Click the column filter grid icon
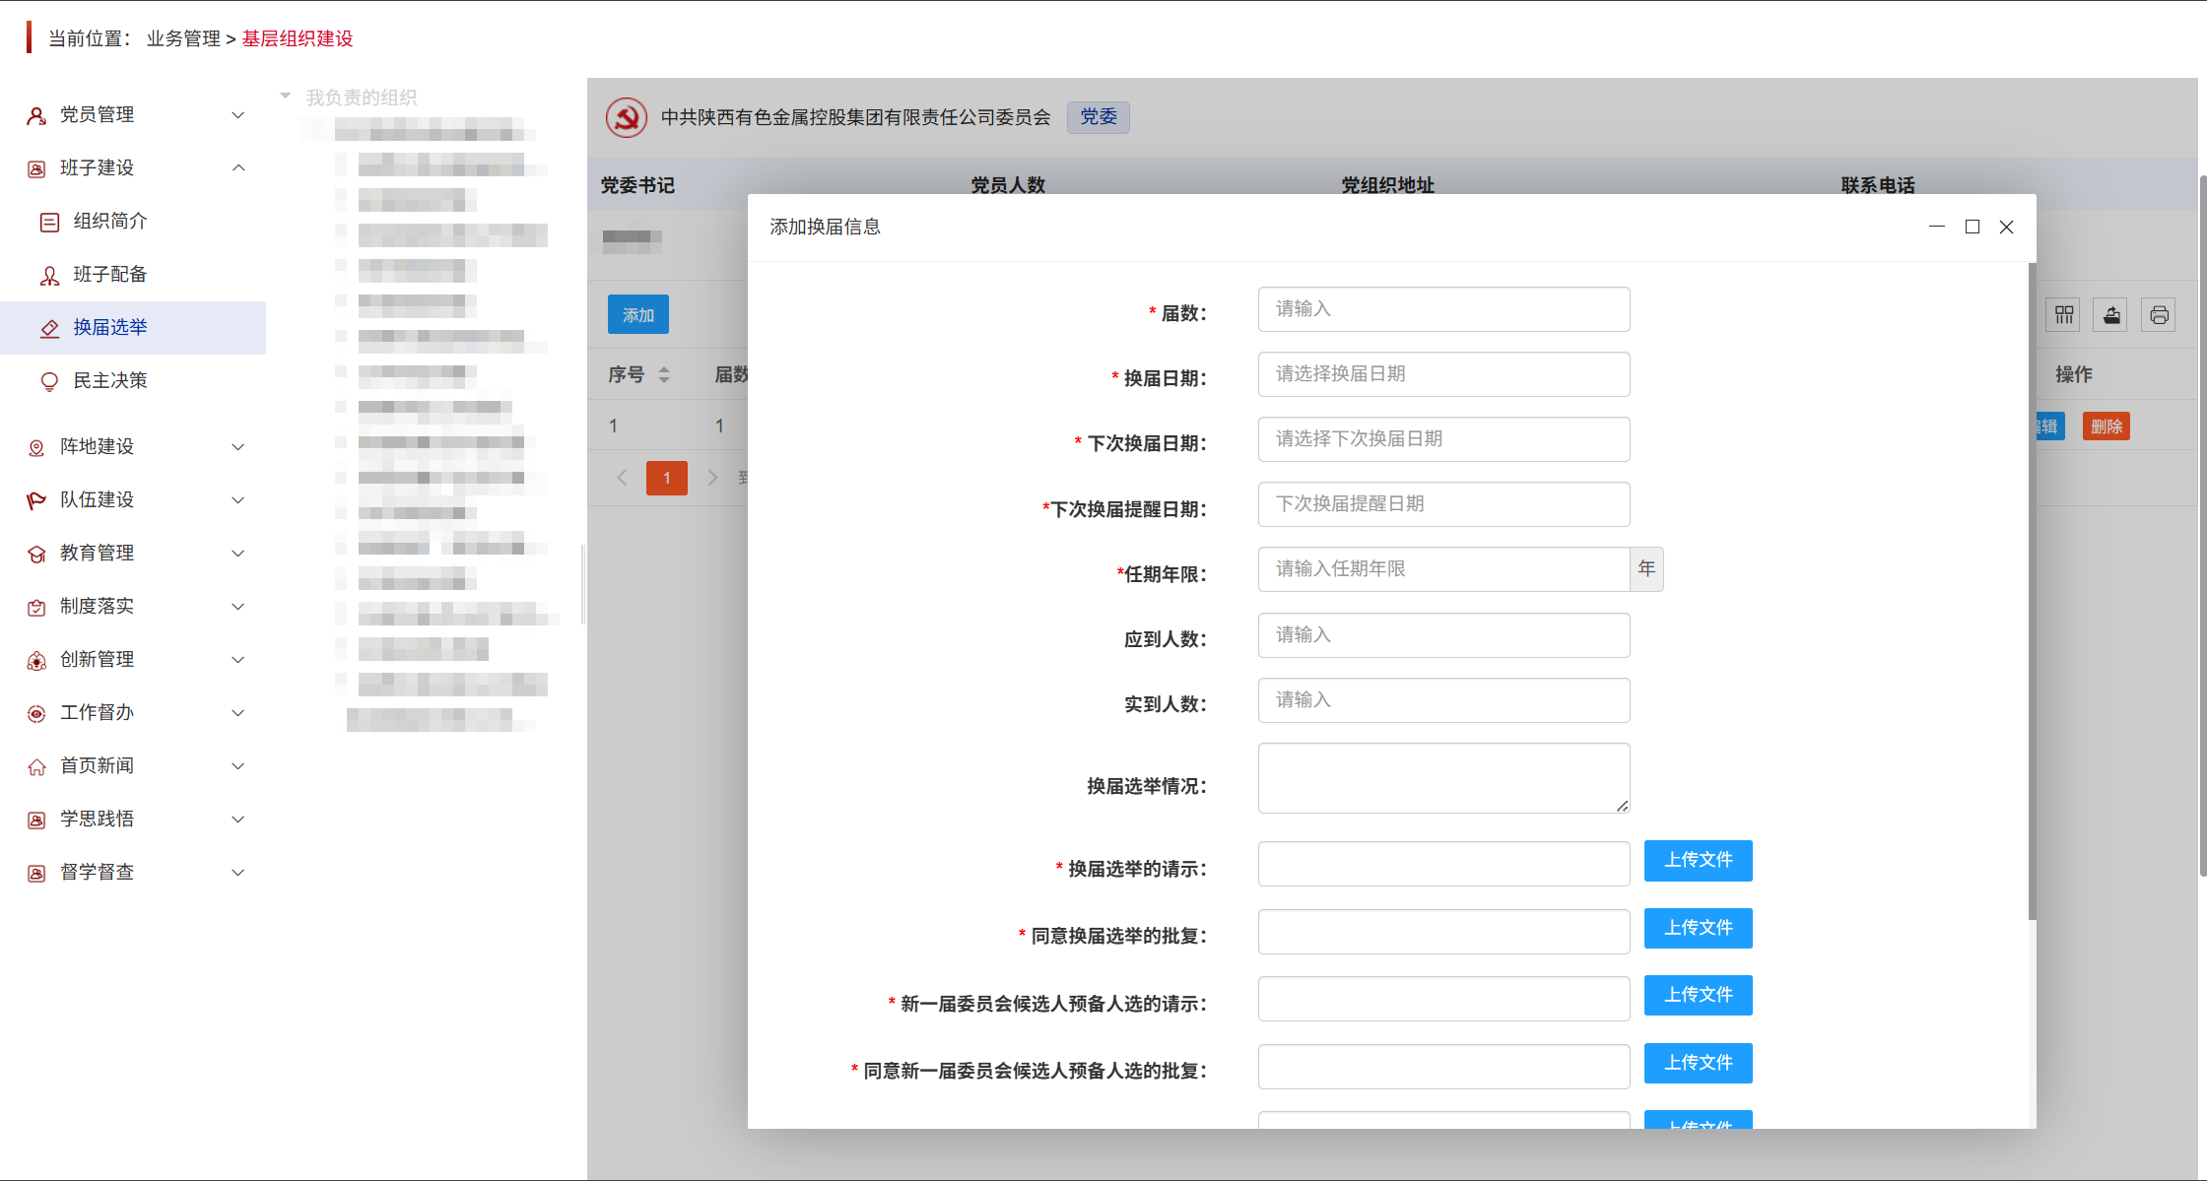The width and height of the screenshot is (2207, 1181). pos(2064,315)
